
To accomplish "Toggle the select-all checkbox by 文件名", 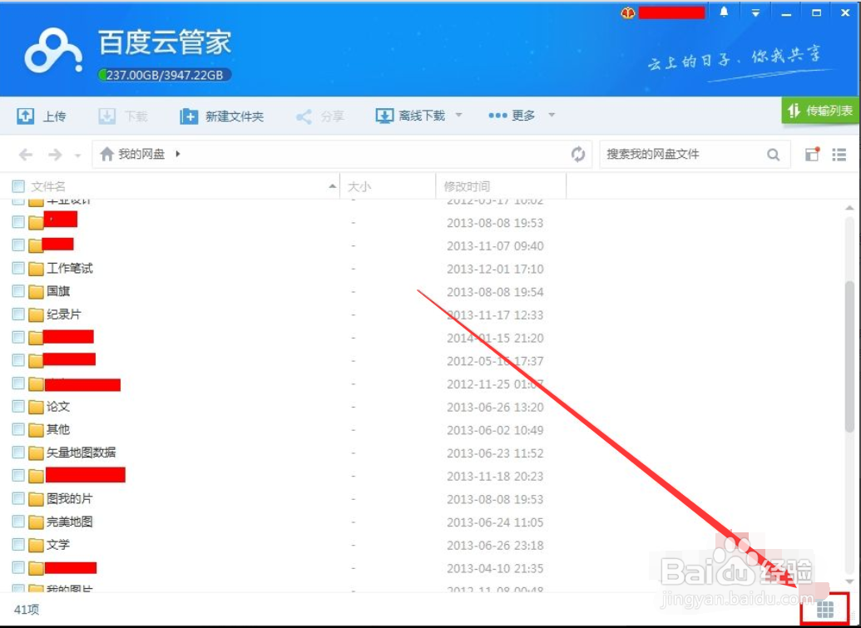I will tap(18, 186).
